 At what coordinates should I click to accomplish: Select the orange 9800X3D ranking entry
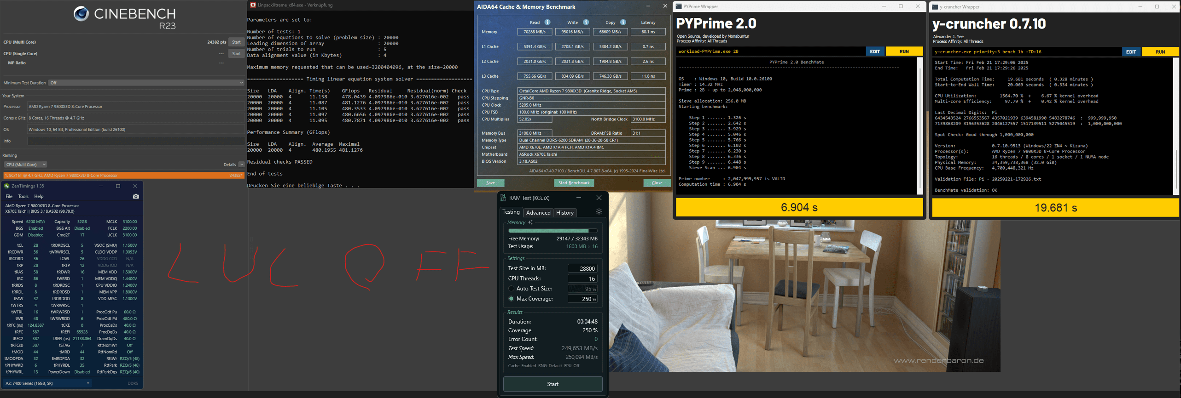point(123,175)
